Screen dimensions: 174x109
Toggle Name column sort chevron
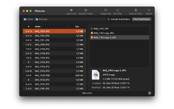tap(67, 26)
